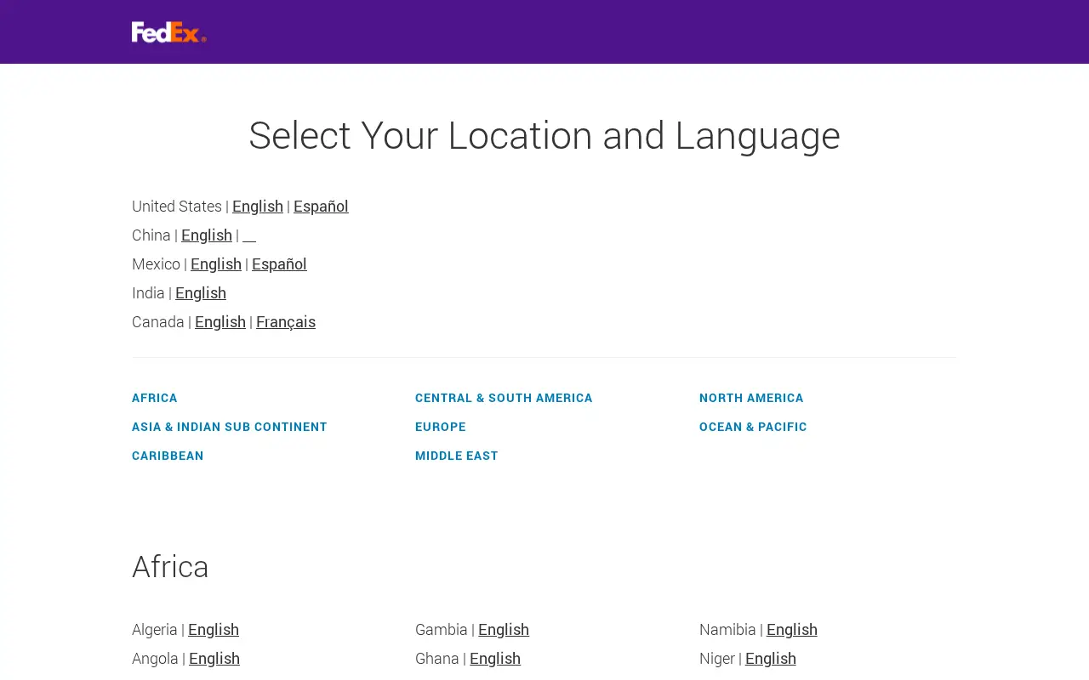Click the 'Namibia' country label
1089x680 pixels.
727,629
